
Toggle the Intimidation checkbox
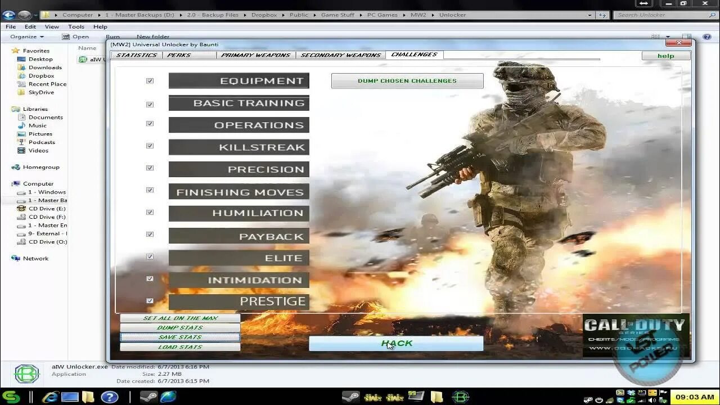(150, 278)
